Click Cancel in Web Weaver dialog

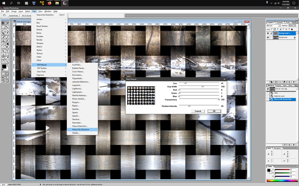[x=198, y=111]
